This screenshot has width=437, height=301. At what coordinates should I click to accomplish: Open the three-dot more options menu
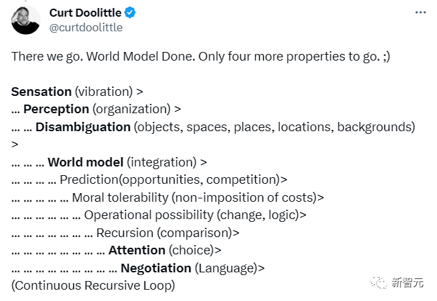(420, 13)
